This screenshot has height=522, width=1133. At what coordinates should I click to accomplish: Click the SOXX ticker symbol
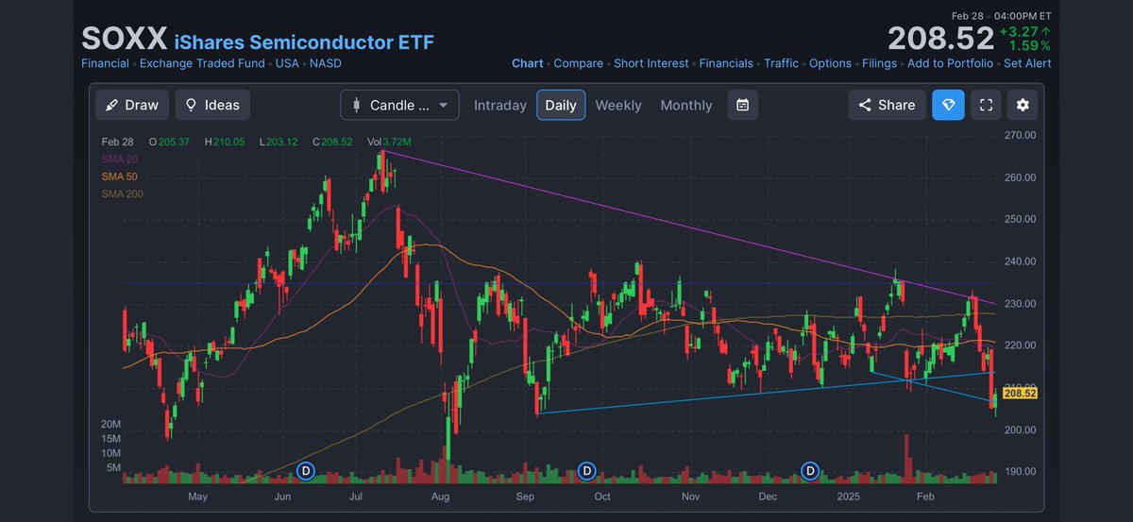tap(124, 39)
